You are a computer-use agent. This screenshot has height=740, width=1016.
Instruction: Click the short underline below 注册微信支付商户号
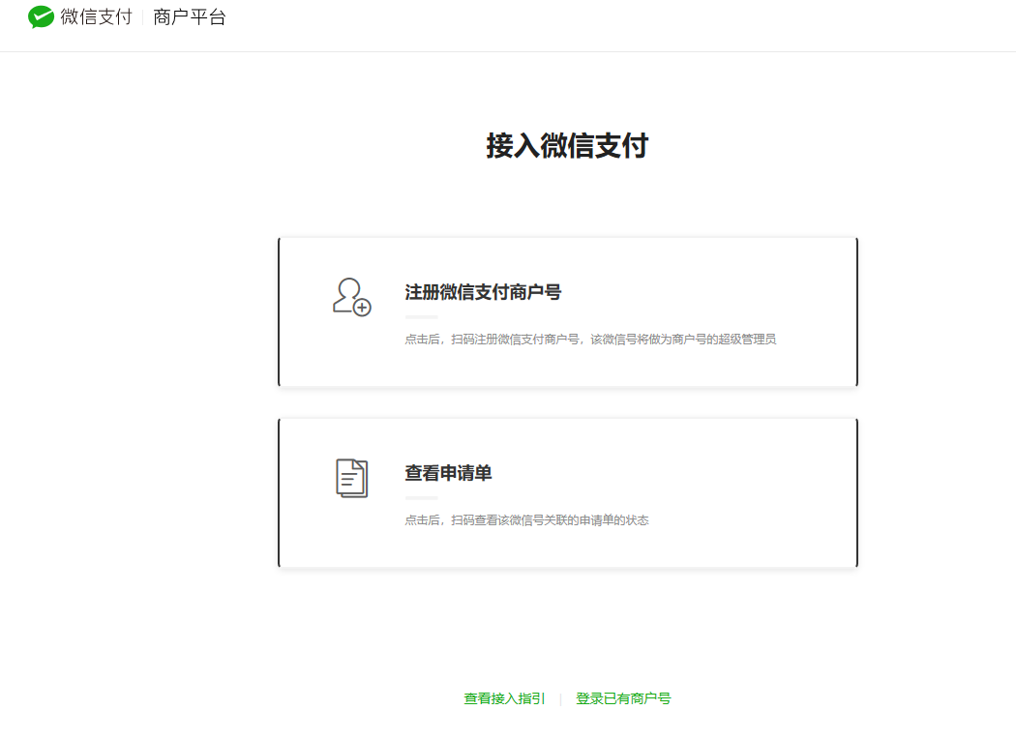click(x=421, y=316)
